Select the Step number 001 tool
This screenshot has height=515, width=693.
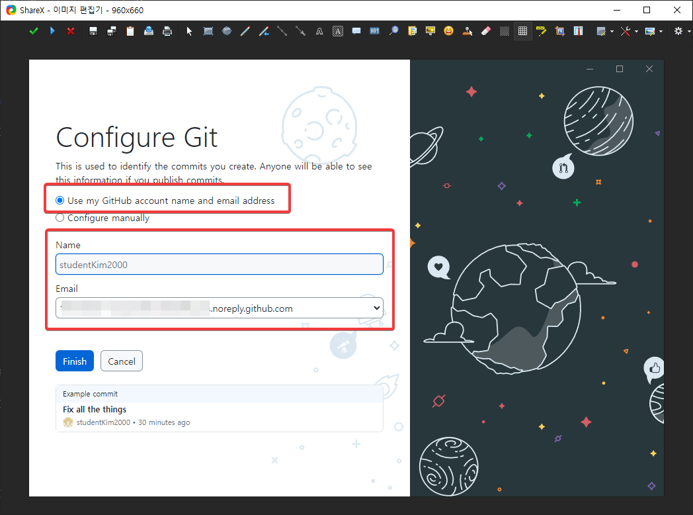click(x=375, y=31)
